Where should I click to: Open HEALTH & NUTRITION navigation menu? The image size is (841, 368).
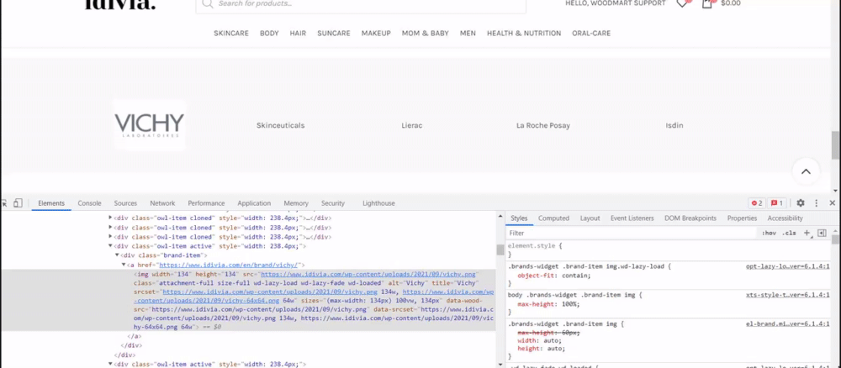pyautogui.click(x=524, y=34)
